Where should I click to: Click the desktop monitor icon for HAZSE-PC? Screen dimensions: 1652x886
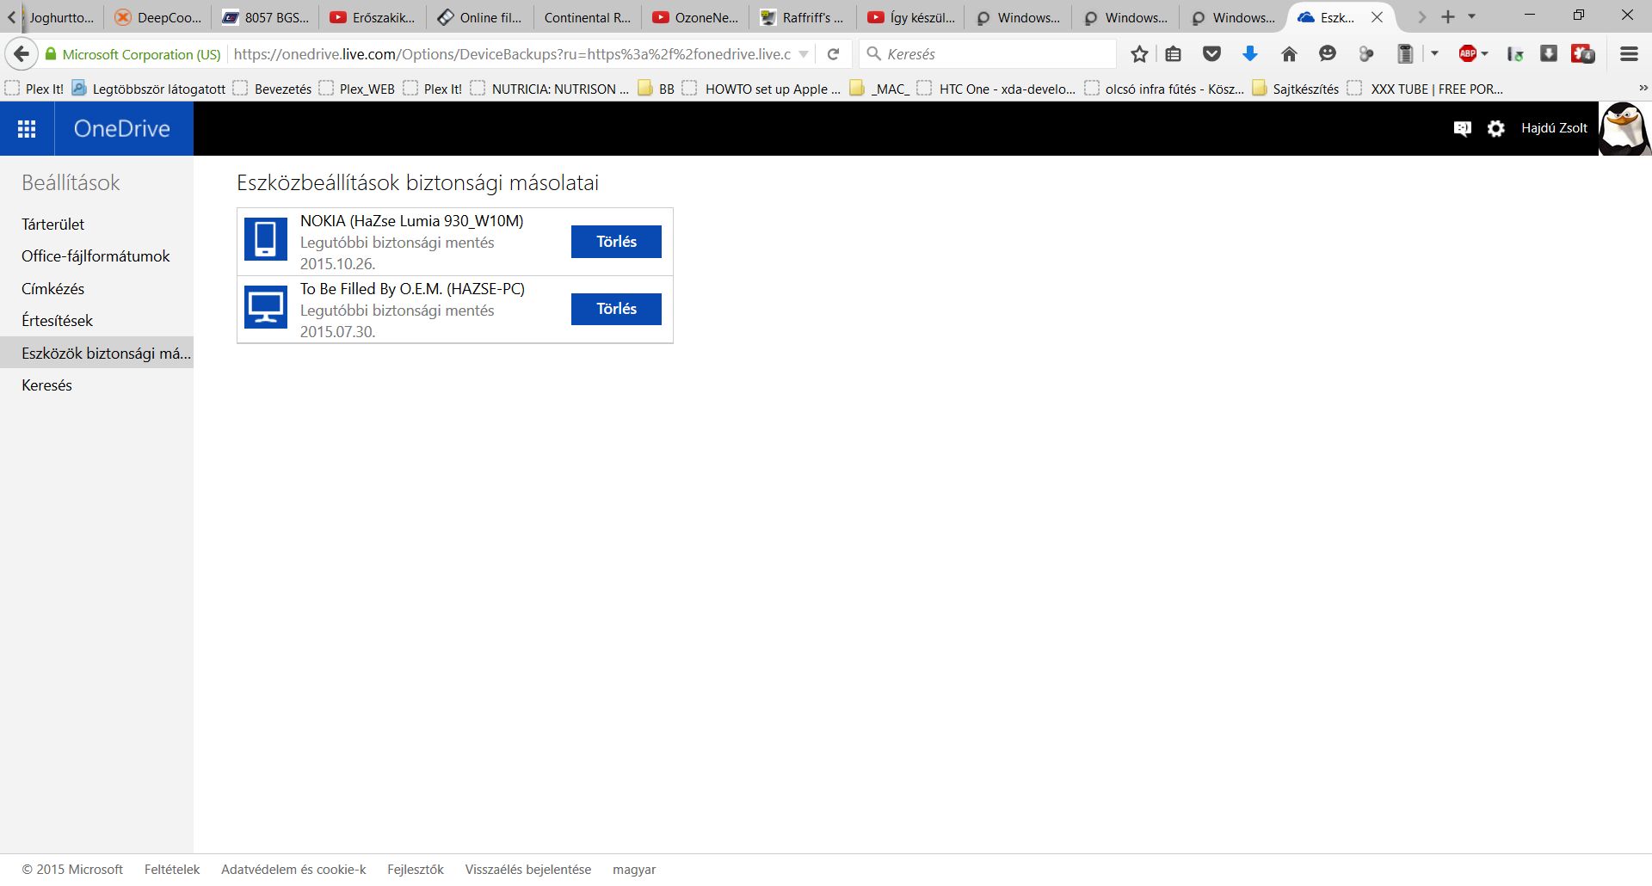[x=266, y=306]
